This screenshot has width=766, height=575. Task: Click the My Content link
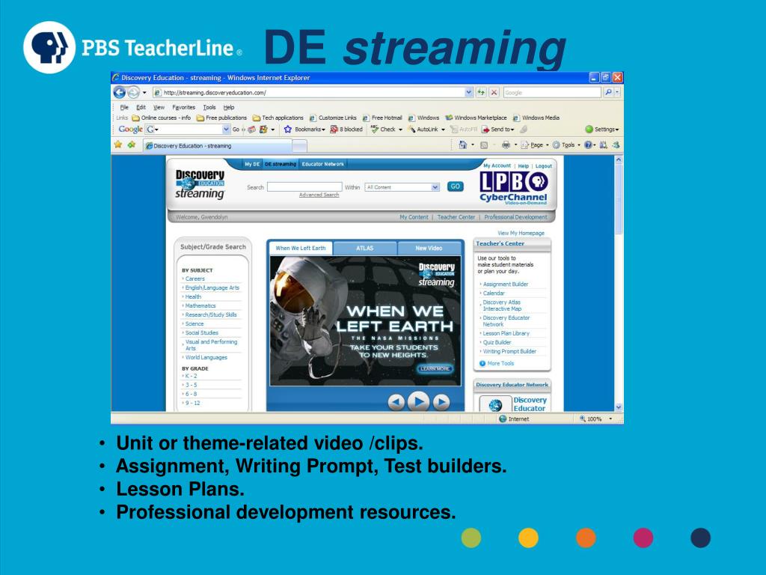click(x=413, y=217)
